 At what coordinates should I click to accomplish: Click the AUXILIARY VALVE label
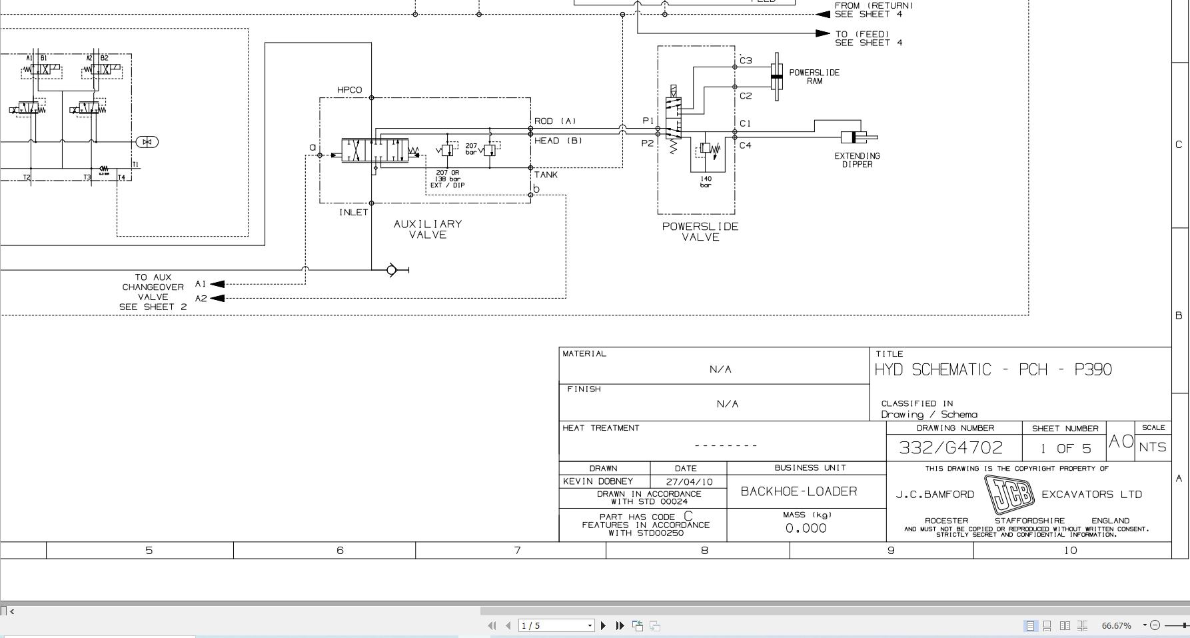[428, 229]
